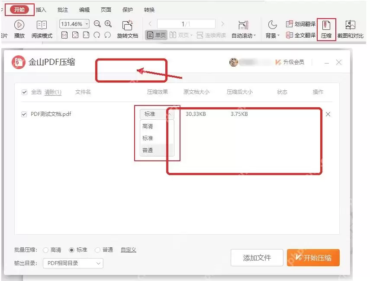
Task: Uncheck the PDF测试文档.pdf file checkbox
Action: coord(24,114)
